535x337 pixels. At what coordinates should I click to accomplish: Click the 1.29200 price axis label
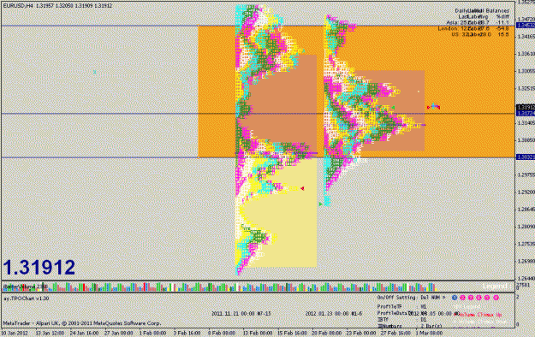coord(526,192)
